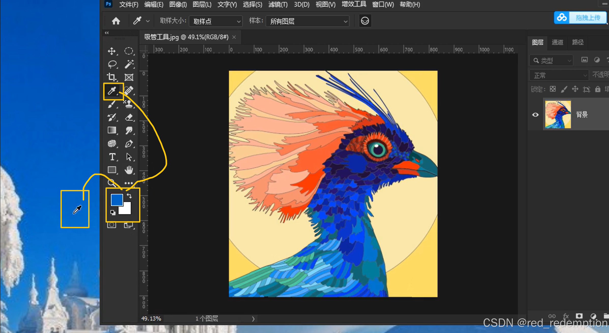Close the 吸管工具.jpg document tab

pyautogui.click(x=234, y=37)
